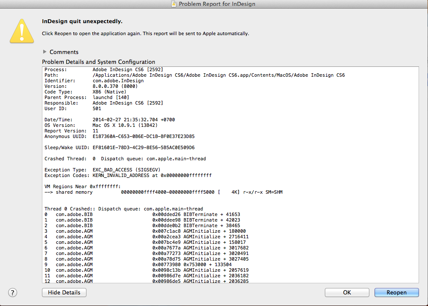Click stack frame 7 'AGMInitialize + 3020491'
This screenshot has width=428, height=306.
point(146,253)
